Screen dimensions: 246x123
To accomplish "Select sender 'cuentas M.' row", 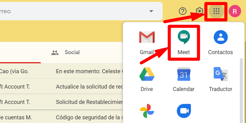I will pyautogui.click(x=16, y=117).
